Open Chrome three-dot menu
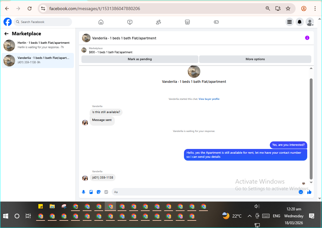 pos(315,9)
